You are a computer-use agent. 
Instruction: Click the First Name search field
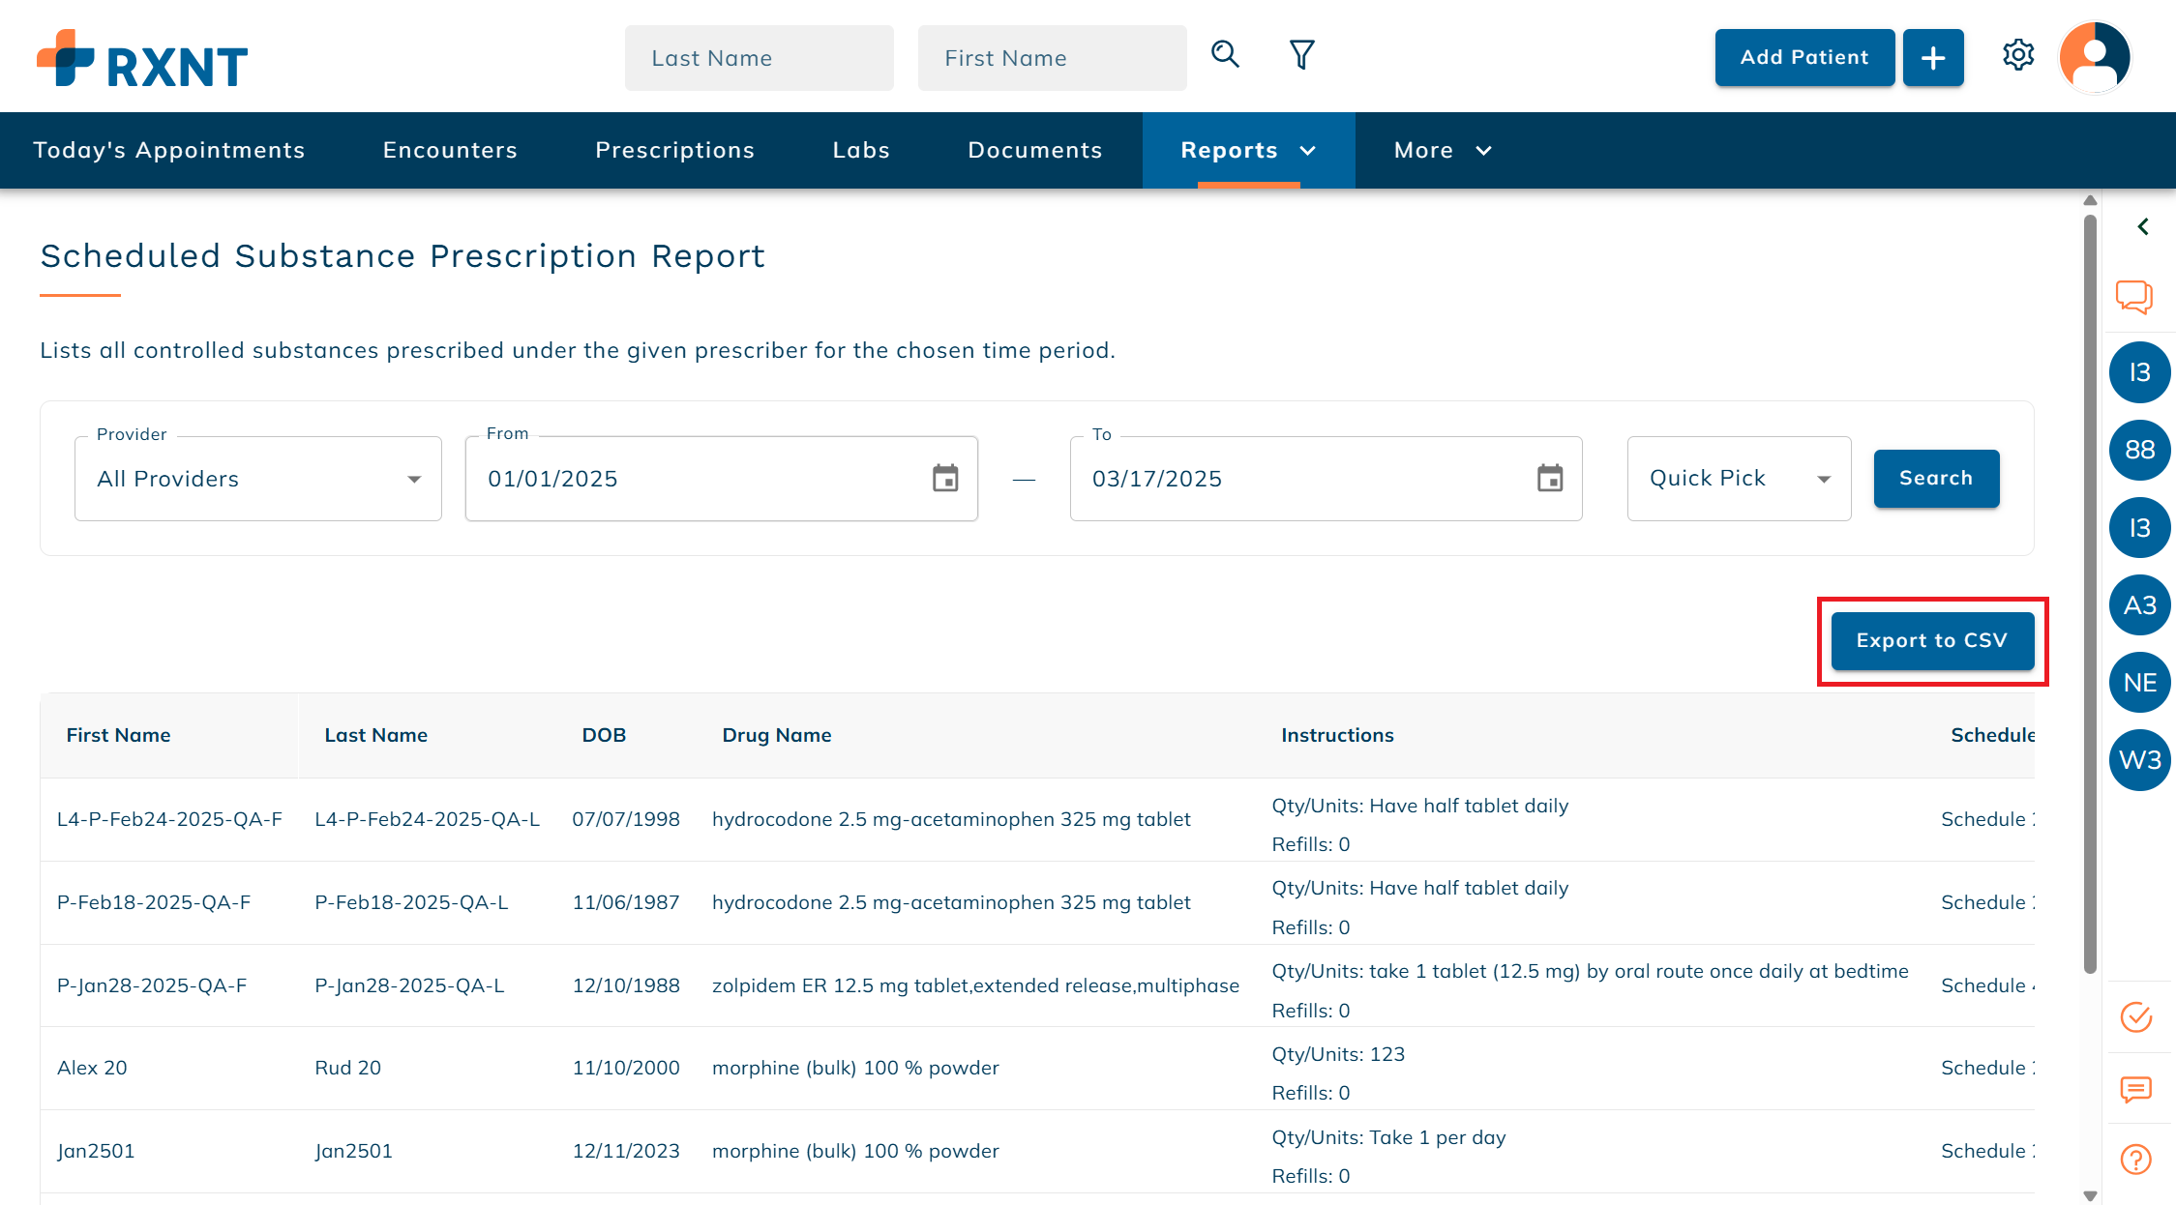1053,58
